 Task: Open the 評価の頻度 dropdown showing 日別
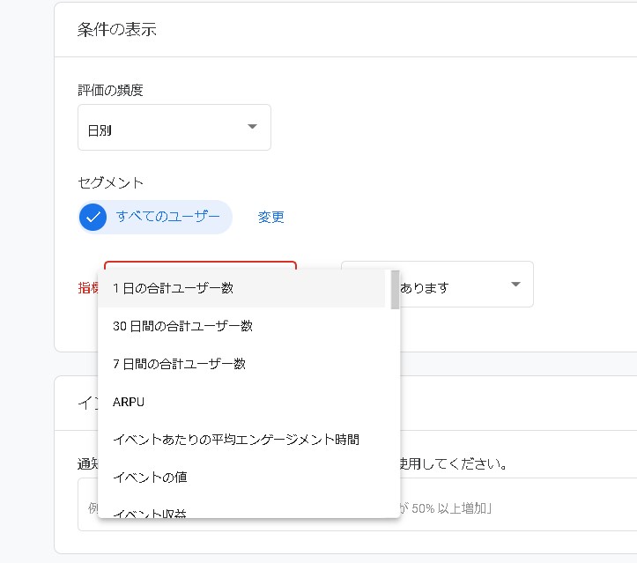pyautogui.click(x=174, y=128)
